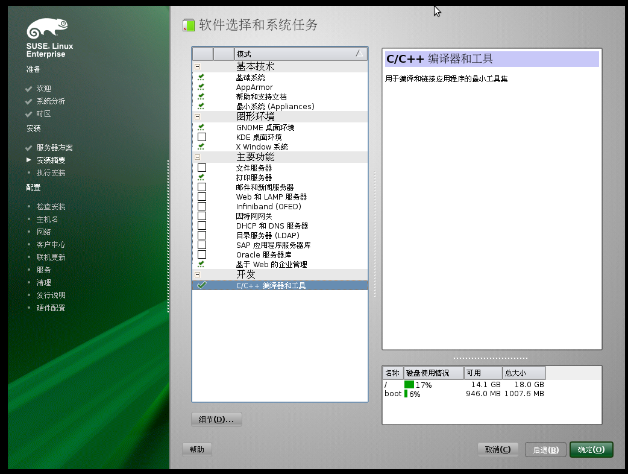This screenshot has width=628, height=474.
Task: Open the 细节(D) dialog
Action: [216, 419]
